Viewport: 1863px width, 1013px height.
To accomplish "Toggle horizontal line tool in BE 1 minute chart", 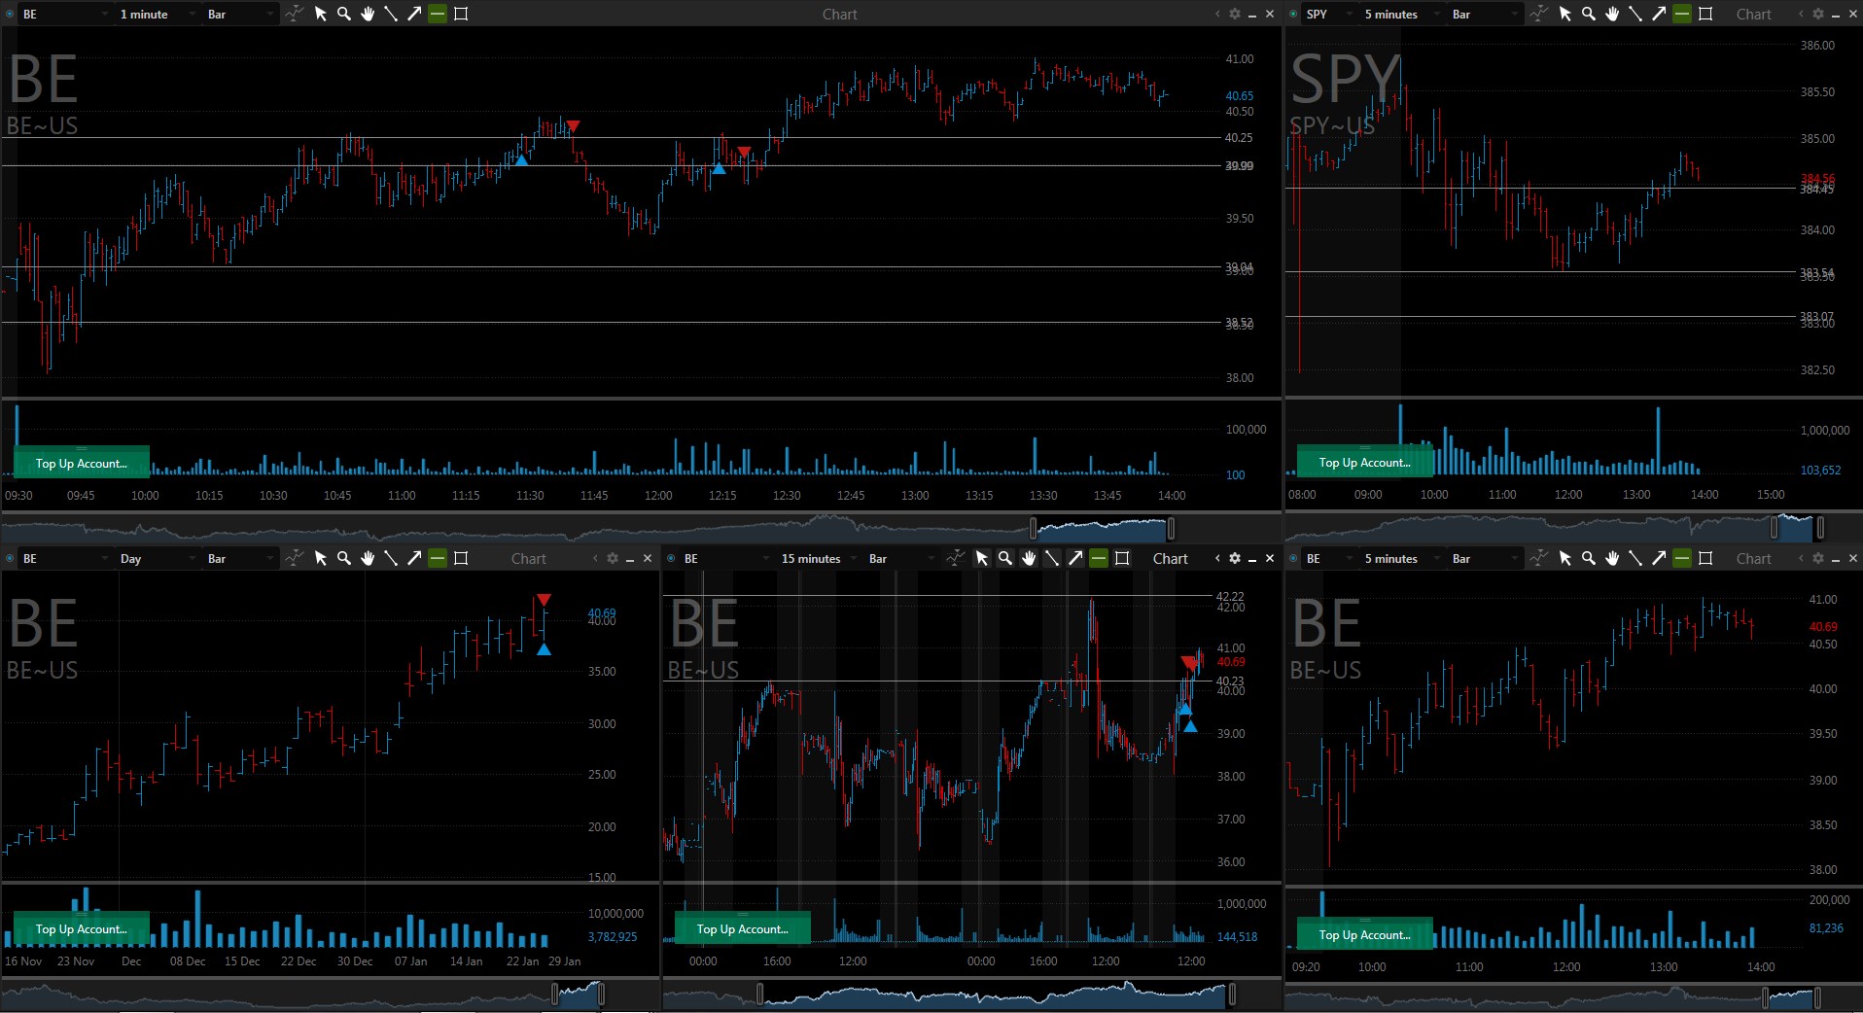I will click(x=438, y=14).
